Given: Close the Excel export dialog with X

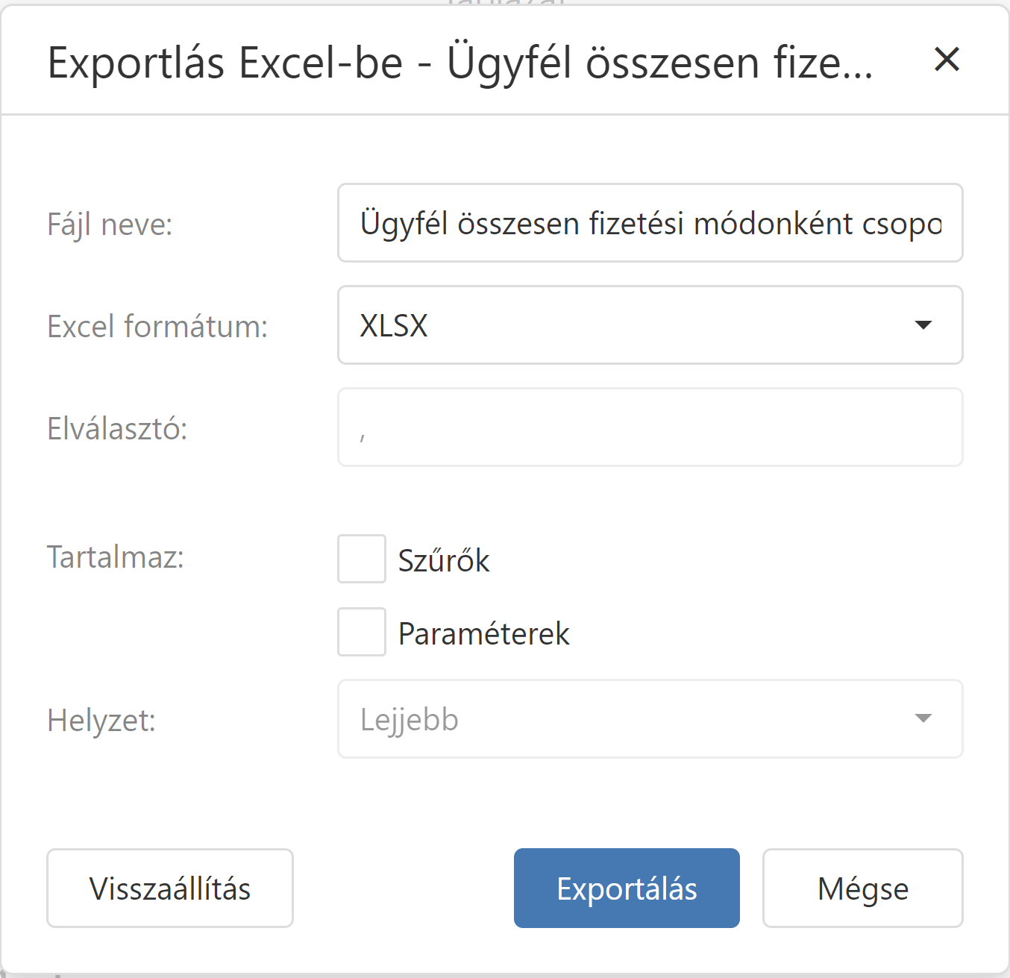Looking at the screenshot, I should click(x=947, y=59).
